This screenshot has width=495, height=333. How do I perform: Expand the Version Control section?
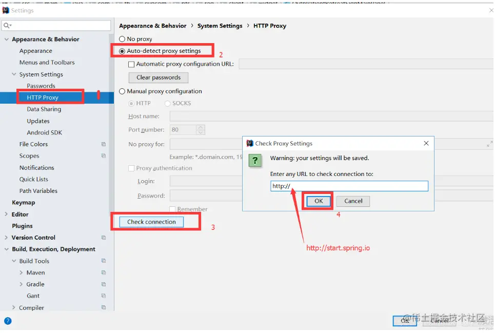coord(6,238)
